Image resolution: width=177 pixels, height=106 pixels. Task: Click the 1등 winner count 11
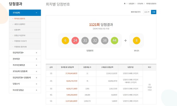87,73
